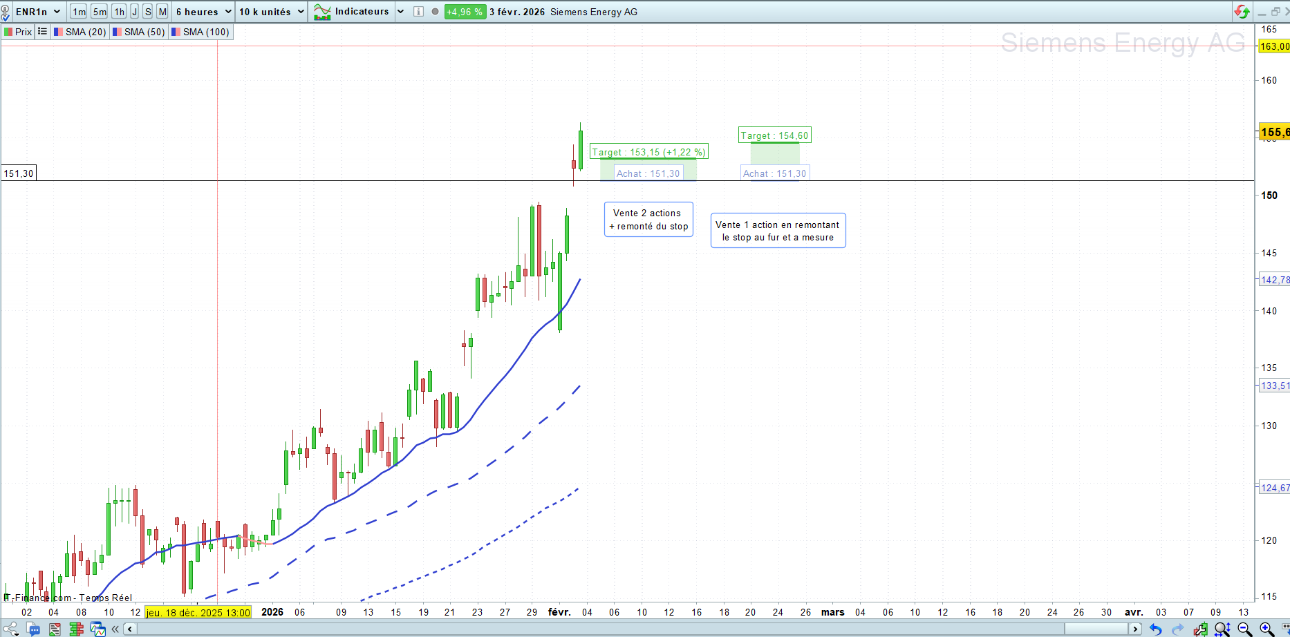Toggle the 1m timeframe button

(79, 12)
